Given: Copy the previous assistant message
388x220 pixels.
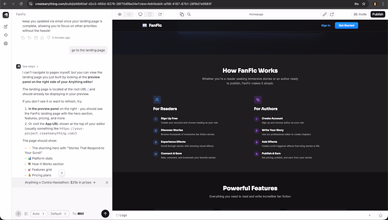Looking at the screenshot, I should 23,38.
